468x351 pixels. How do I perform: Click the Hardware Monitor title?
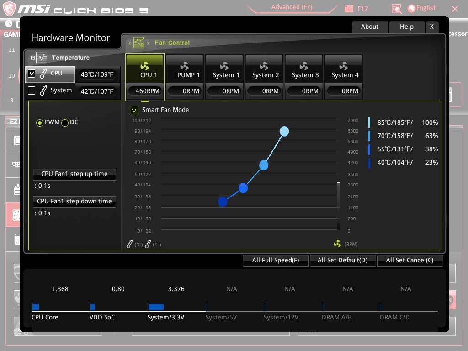pyautogui.click(x=71, y=38)
